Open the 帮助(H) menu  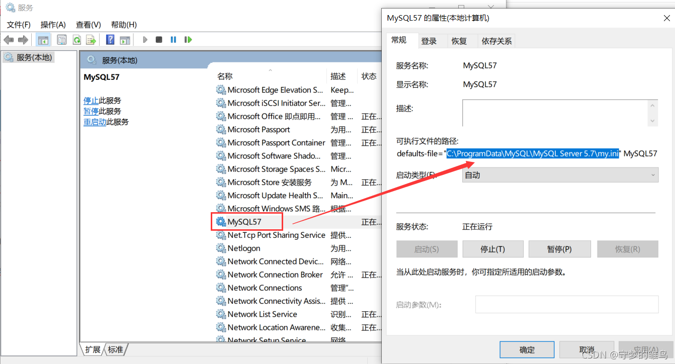coord(124,25)
